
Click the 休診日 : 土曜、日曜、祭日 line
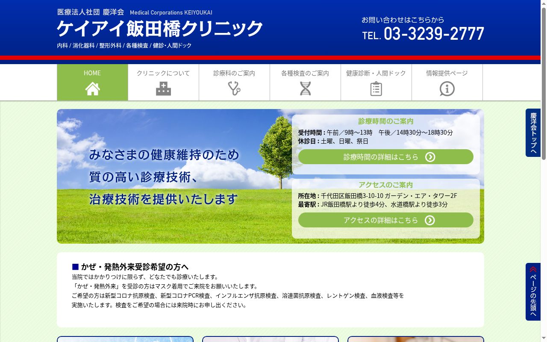(333, 141)
